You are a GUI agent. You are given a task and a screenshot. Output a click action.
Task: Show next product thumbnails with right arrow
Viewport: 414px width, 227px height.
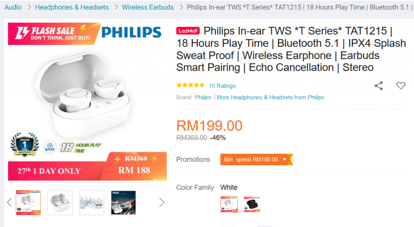tap(162, 202)
